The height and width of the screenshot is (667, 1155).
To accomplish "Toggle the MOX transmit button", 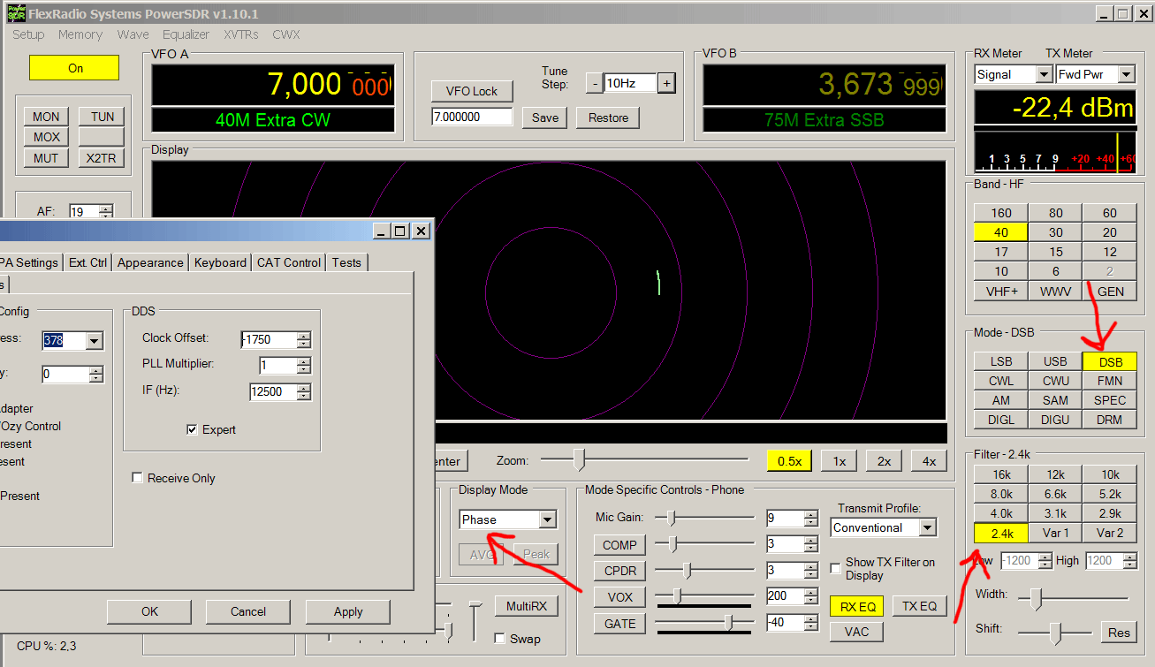I will (x=47, y=137).
